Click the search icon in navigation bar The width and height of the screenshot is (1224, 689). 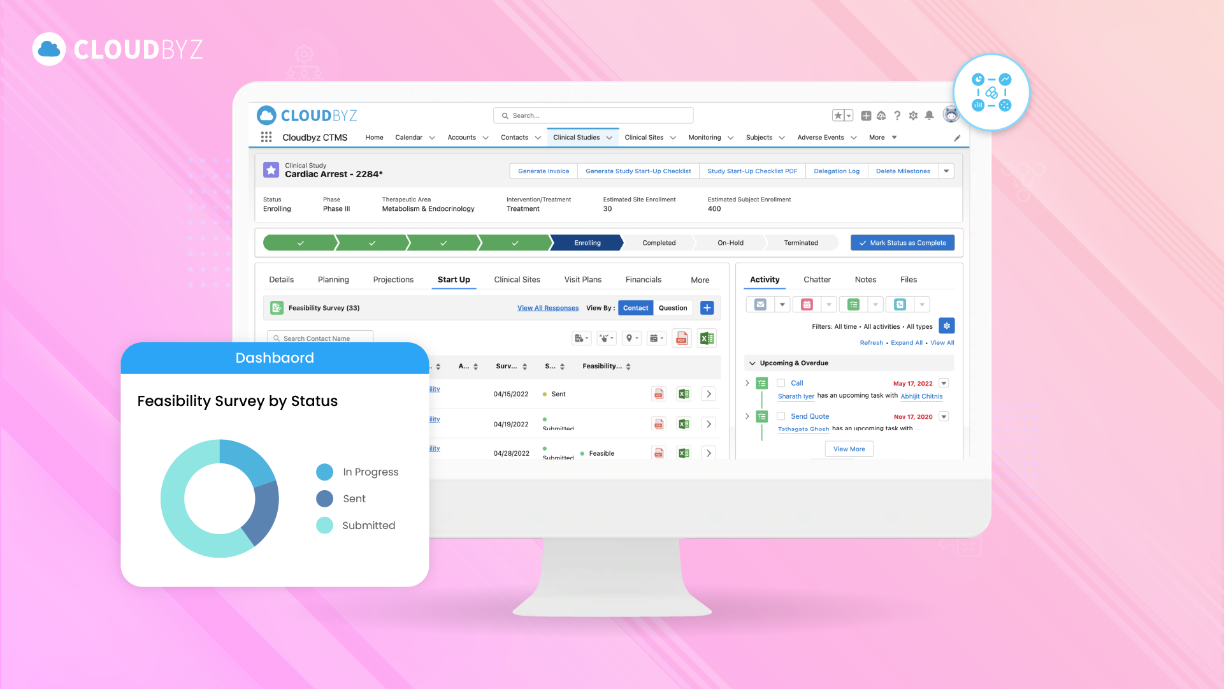coord(503,115)
